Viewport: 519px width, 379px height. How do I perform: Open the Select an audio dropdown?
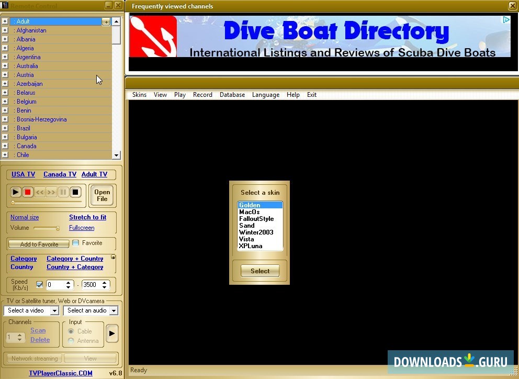click(x=114, y=310)
